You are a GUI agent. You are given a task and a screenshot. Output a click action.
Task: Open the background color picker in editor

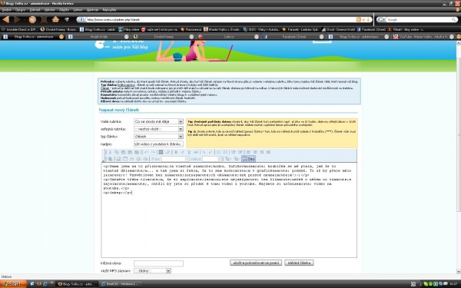click(237, 159)
